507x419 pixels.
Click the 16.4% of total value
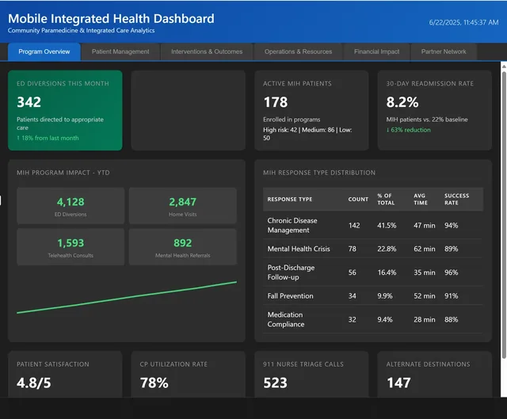point(387,272)
